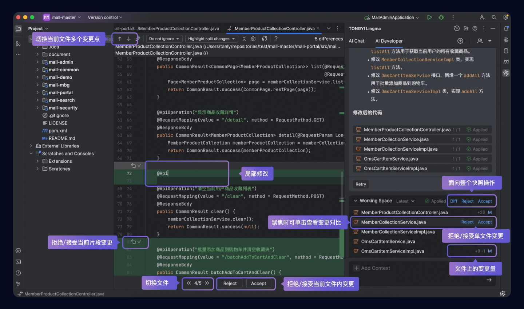Open editor tabs more options menu
The height and width of the screenshot is (309, 524).
coord(338,28)
